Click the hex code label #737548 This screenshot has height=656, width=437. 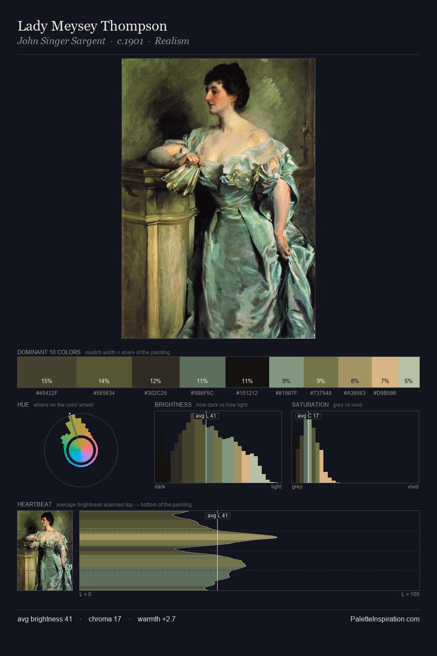click(x=321, y=393)
